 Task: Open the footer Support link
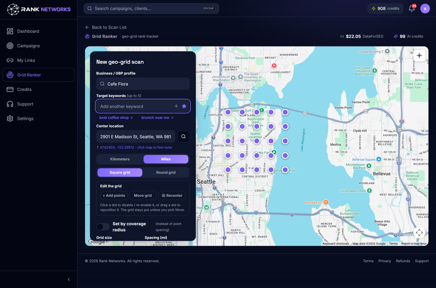[x=422, y=261]
